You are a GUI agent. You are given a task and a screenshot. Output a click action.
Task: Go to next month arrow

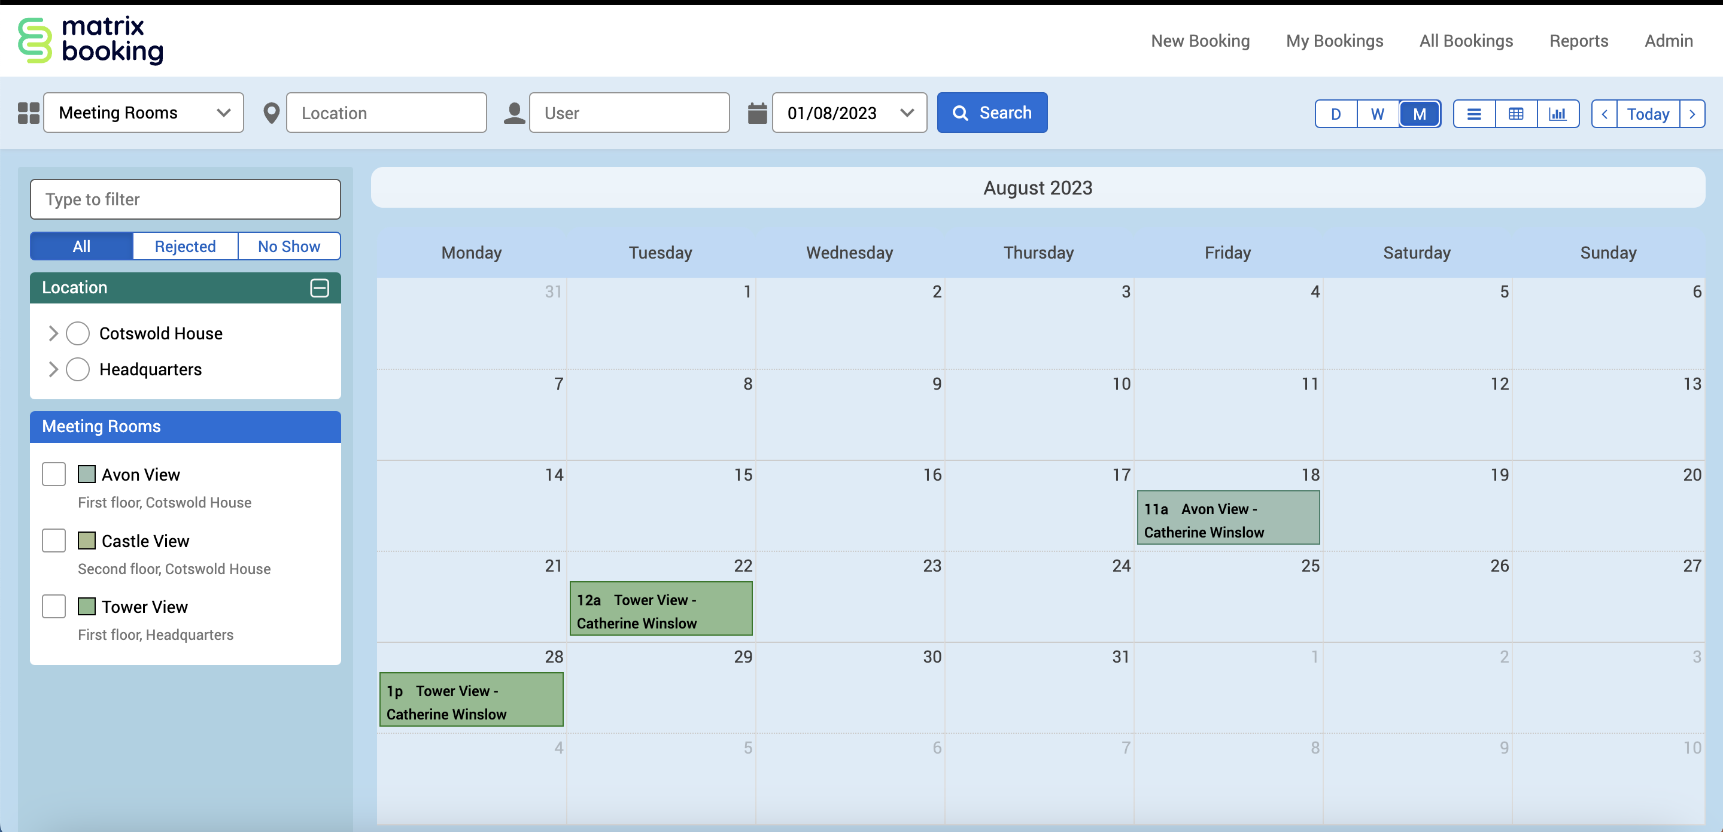1692,114
